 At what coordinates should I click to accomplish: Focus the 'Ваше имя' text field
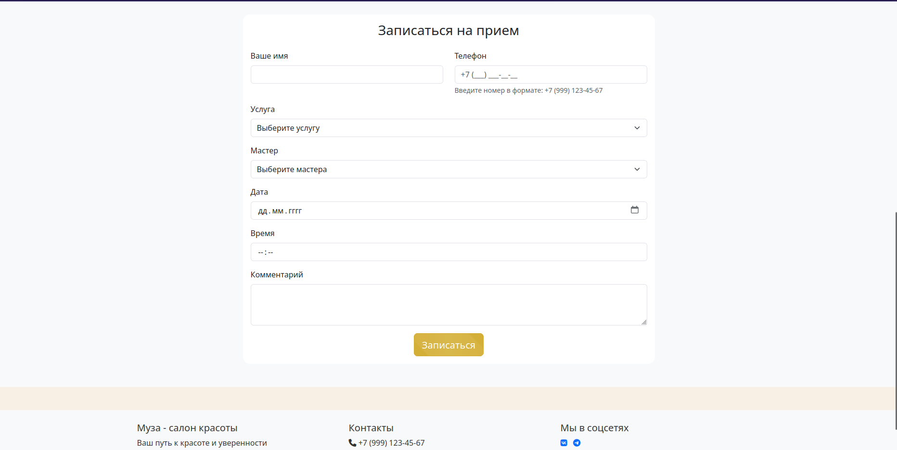point(346,75)
